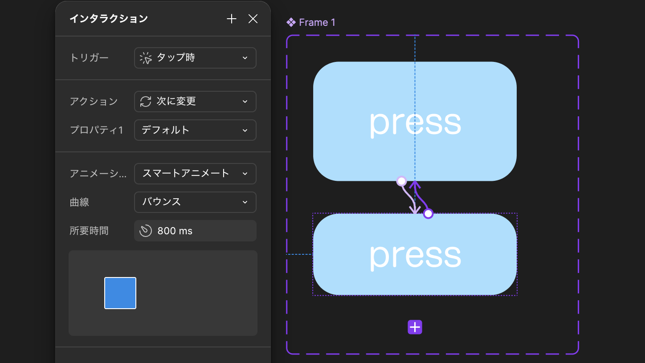
Task: Open the タップ時 trigger dropdown
Action: pos(195,58)
